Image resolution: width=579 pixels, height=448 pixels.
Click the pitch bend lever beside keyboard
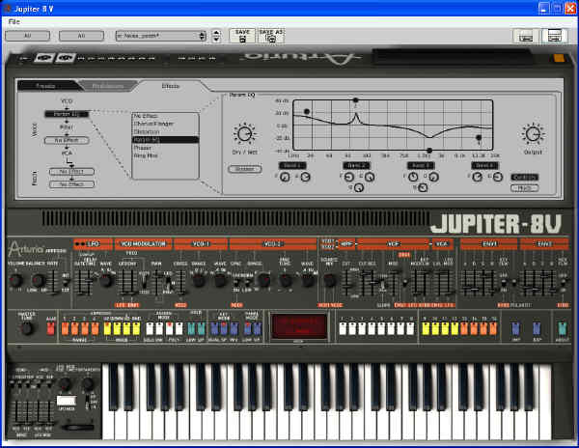click(x=77, y=428)
